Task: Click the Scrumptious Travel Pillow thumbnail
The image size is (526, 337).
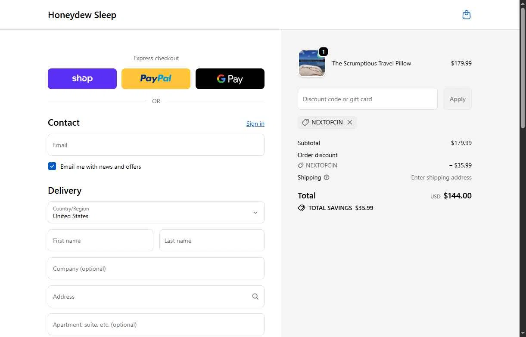Action: click(312, 63)
